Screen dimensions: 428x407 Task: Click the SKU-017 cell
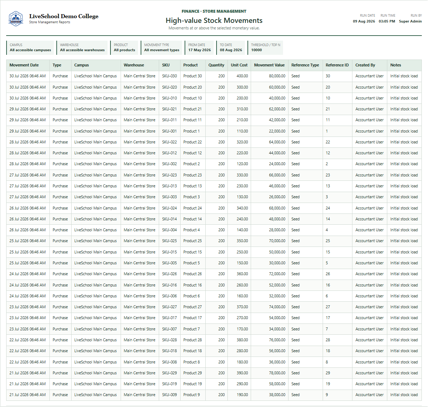point(170,318)
